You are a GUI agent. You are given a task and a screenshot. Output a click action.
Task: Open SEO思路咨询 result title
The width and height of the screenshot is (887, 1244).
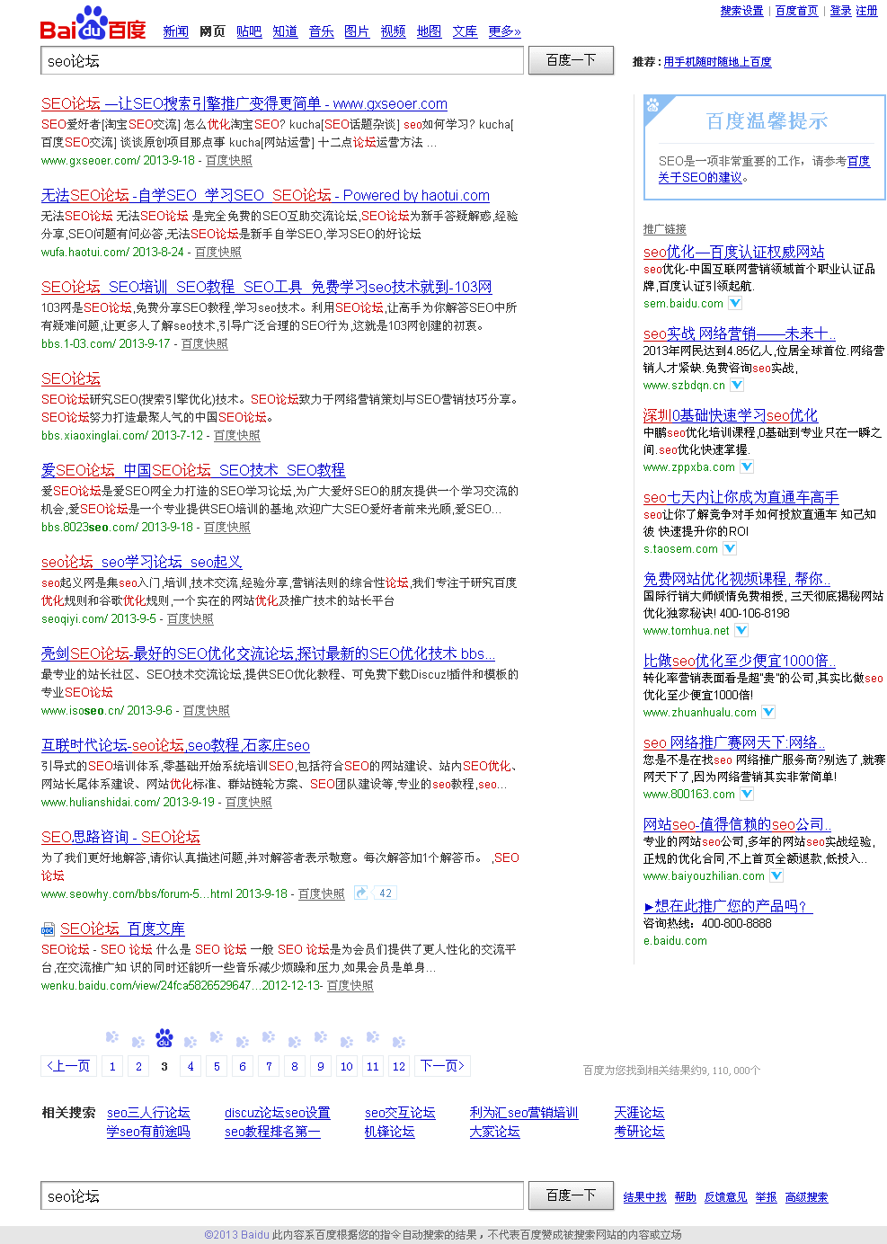pos(120,837)
